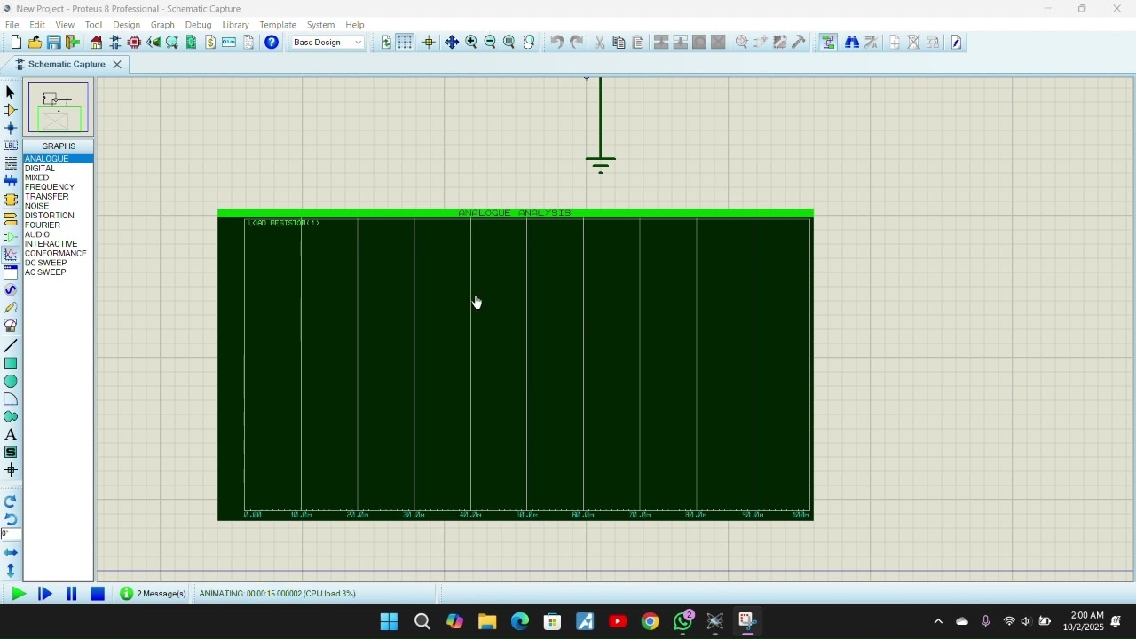The width and height of the screenshot is (1136, 639).
Task: Click the Paste clipboard icon
Action: click(638, 43)
